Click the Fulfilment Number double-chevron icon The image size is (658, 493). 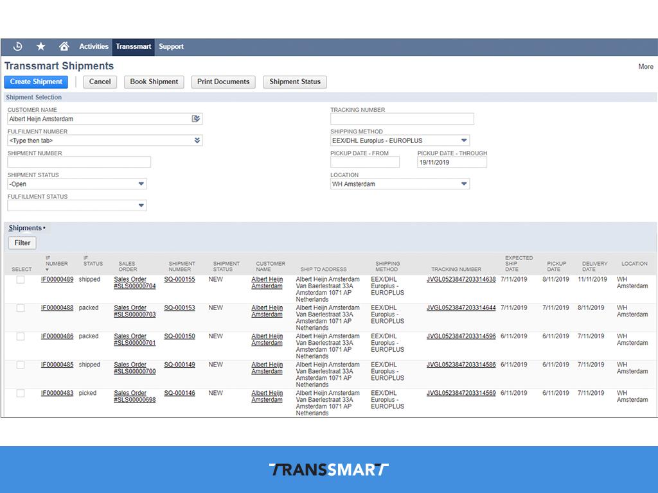[x=197, y=141]
